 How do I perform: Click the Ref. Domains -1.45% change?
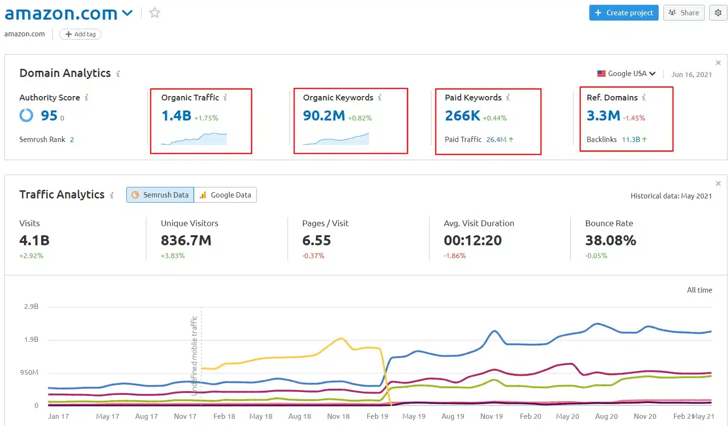tap(634, 118)
